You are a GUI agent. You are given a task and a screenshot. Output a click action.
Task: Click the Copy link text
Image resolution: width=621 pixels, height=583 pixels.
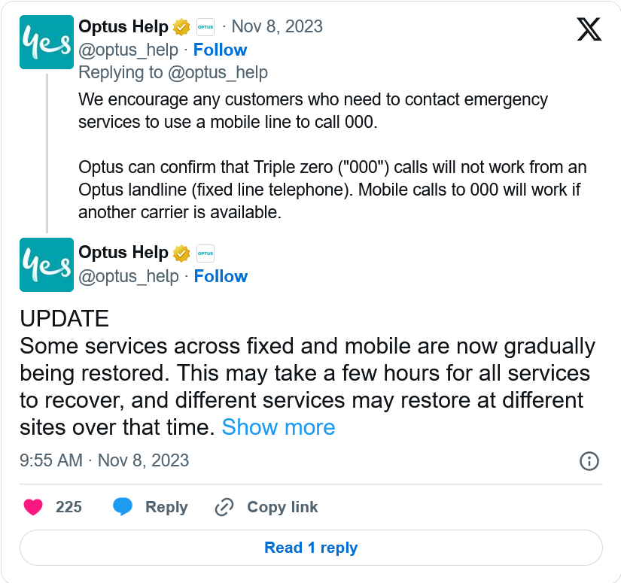point(282,507)
